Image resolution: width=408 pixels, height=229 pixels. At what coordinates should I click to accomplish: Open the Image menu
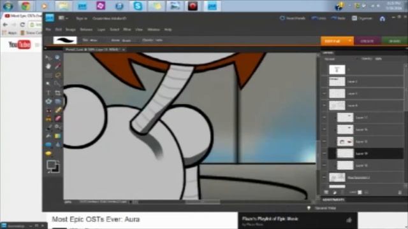(71, 30)
